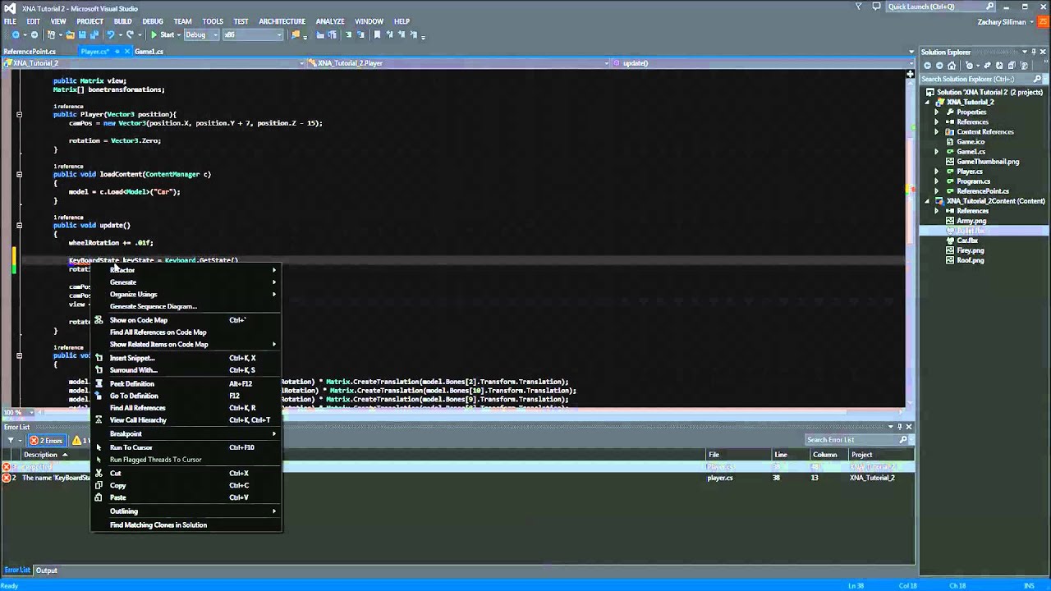Choose Peek Definition in context menu

186,383
